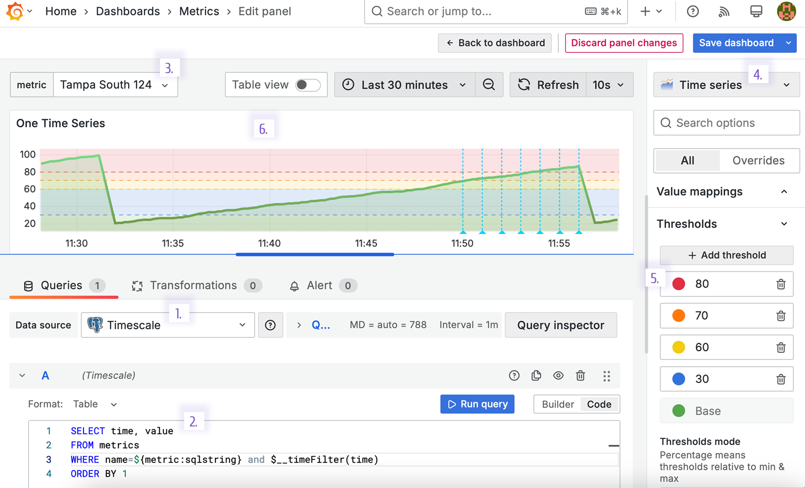Image resolution: width=805 pixels, height=488 pixels.
Task: Click the plus add new icon in top bar
Action: [x=645, y=11]
